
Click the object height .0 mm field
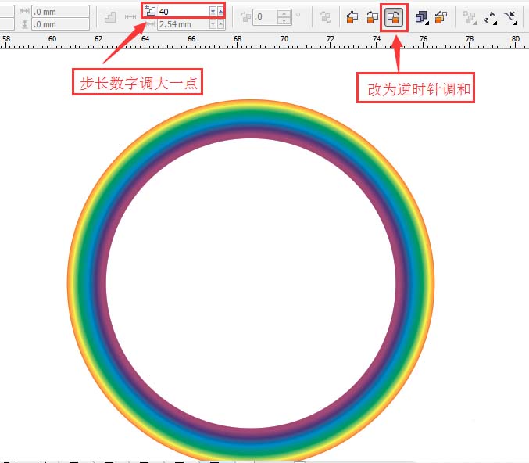coord(61,24)
